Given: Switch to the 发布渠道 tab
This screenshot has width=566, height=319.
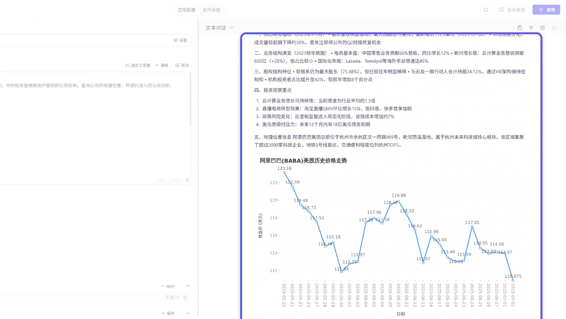Looking at the screenshot, I should pyautogui.click(x=211, y=10).
